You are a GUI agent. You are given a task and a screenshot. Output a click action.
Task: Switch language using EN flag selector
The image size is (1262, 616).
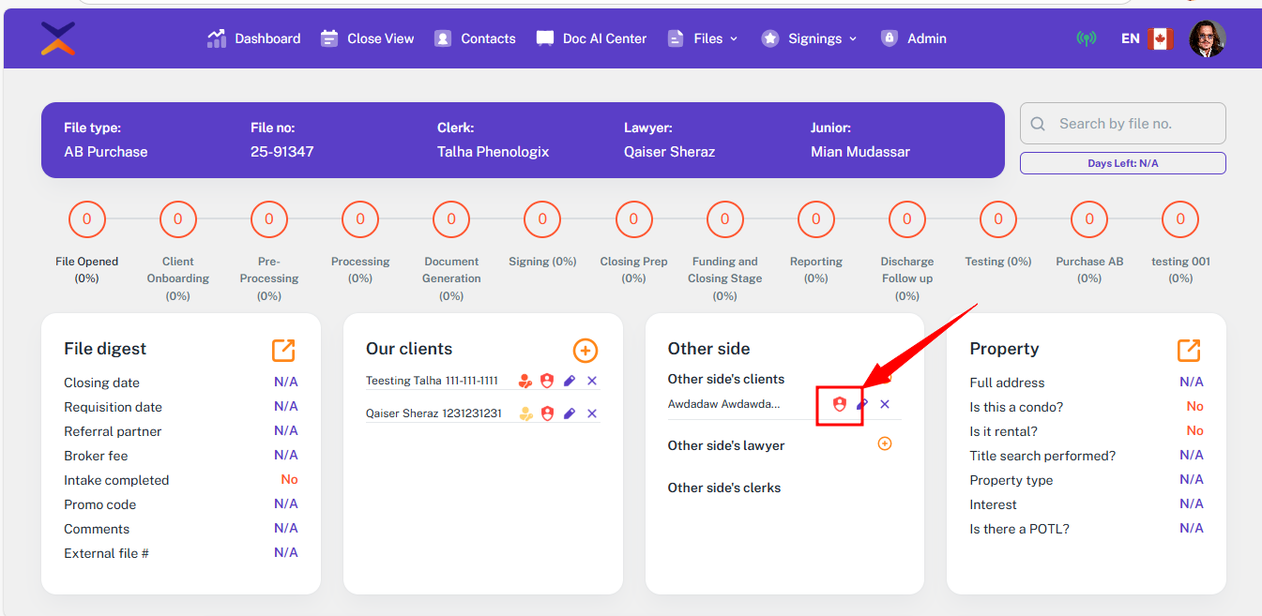click(x=1147, y=38)
